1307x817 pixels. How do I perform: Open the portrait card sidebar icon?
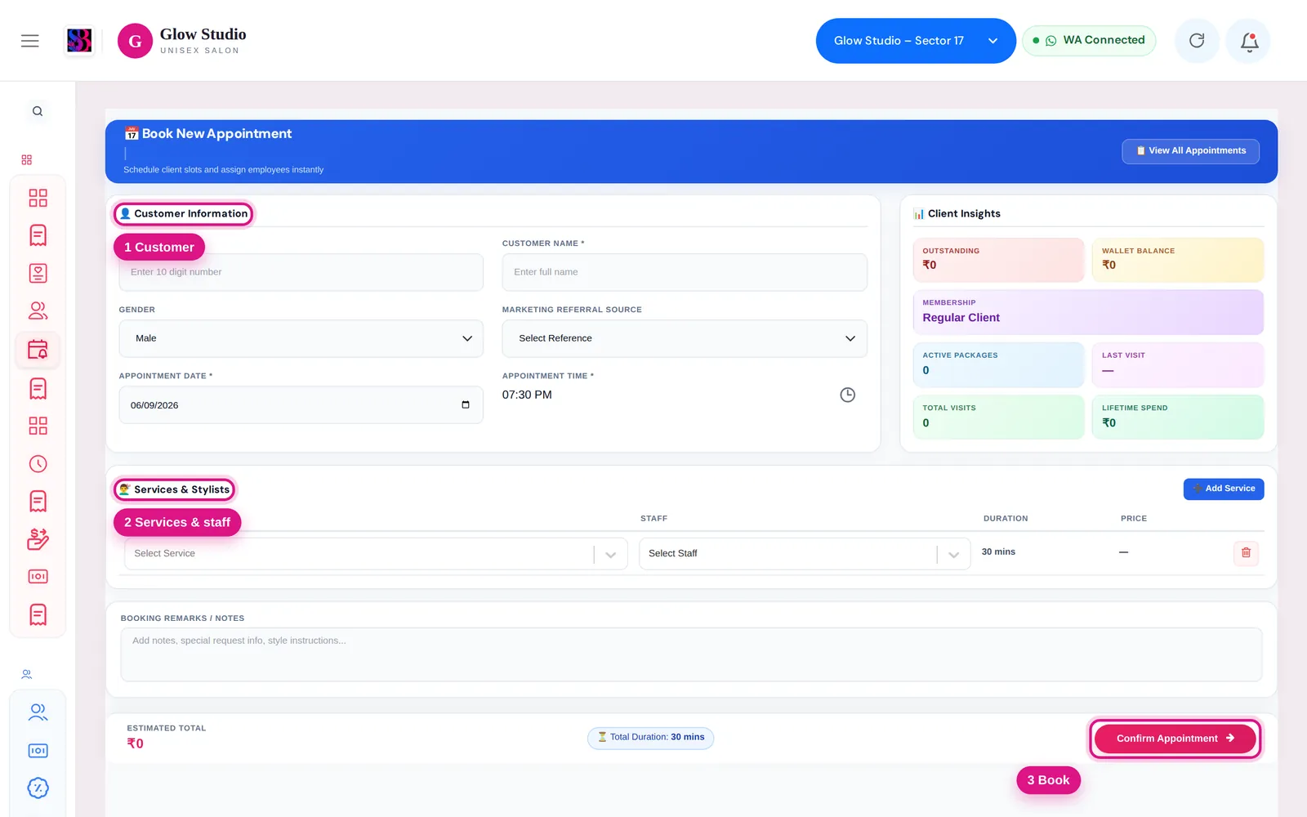tap(38, 273)
